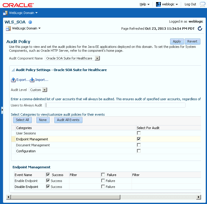Click the WebLogic Domain icon under WLS_SOA
This screenshot has height=204, width=207.
click(8, 29)
